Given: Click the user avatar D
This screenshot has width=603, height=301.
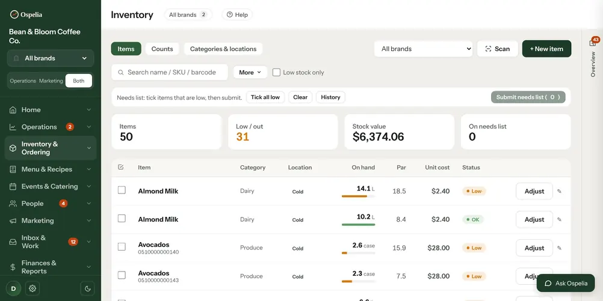Looking at the screenshot, I should (13, 288).
